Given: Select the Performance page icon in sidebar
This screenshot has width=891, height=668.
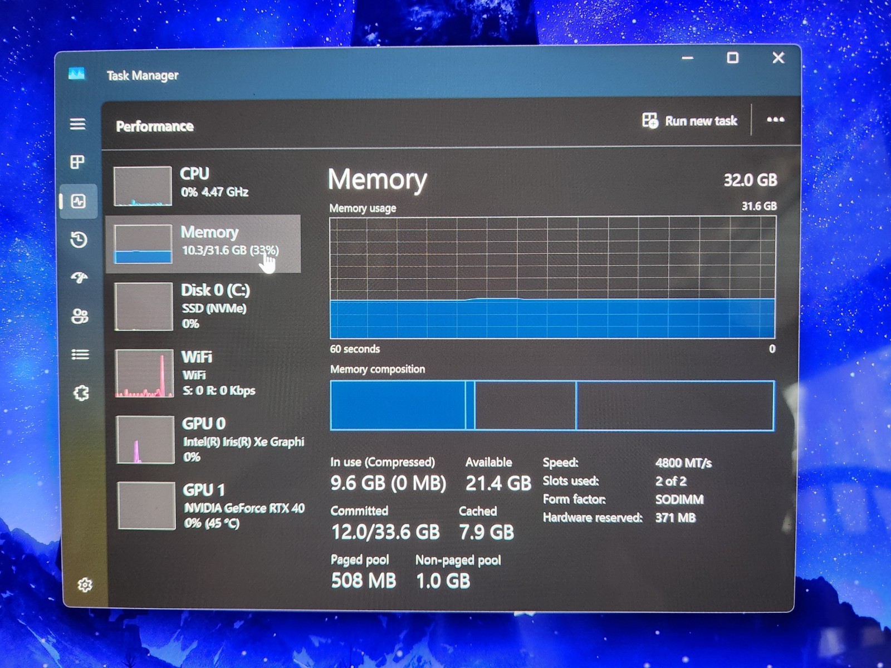Looking at the screenshot, I should (79, 201).
